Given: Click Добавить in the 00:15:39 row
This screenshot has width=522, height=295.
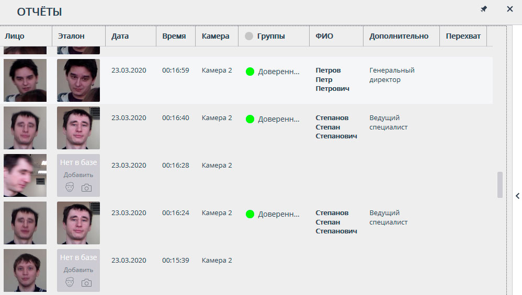Looking at the screenshot, I should click(x=78, y=270).
